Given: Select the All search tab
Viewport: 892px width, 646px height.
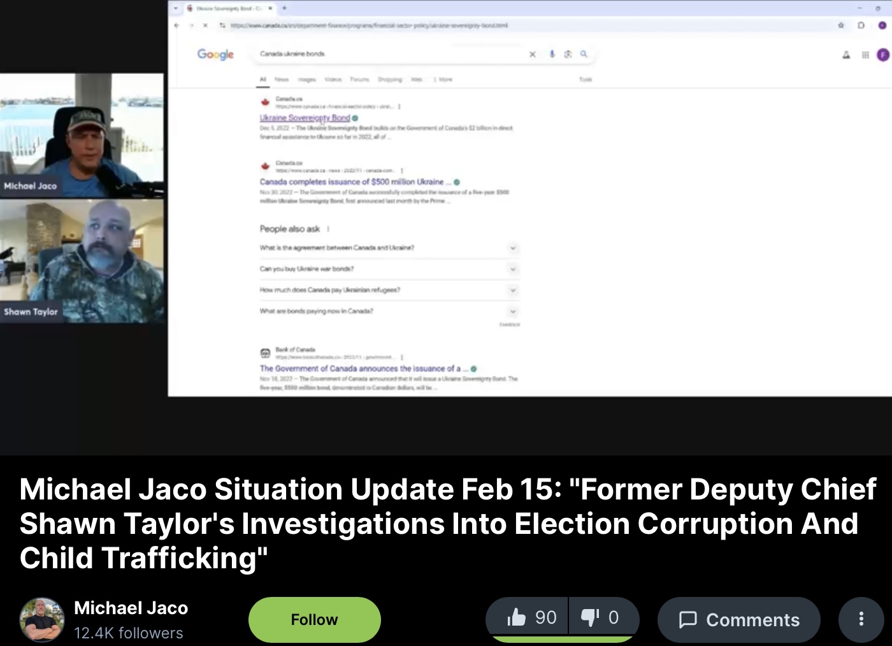Looking at the screenshot, I should (x=263, y=80).
